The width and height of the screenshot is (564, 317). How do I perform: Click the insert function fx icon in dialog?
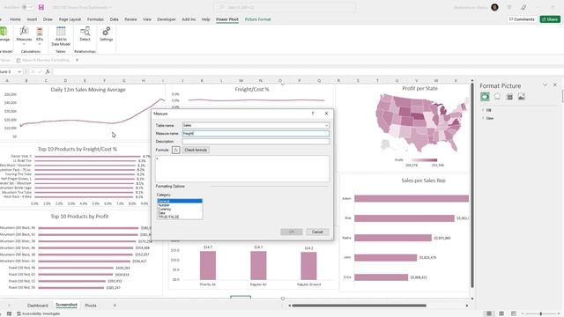(176, 150)
